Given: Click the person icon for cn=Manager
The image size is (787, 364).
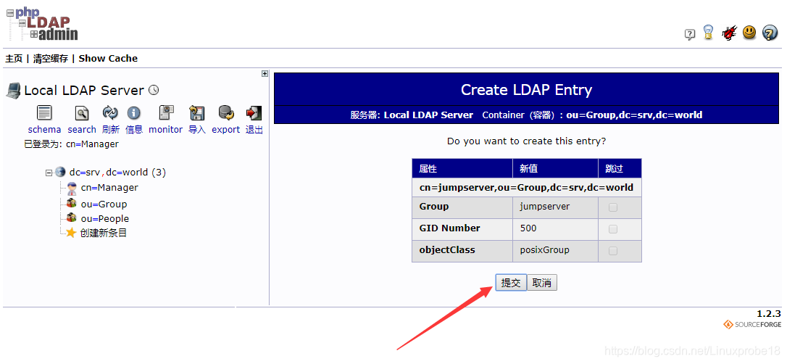Looking at the screenshot, I should tap(72, 189).
